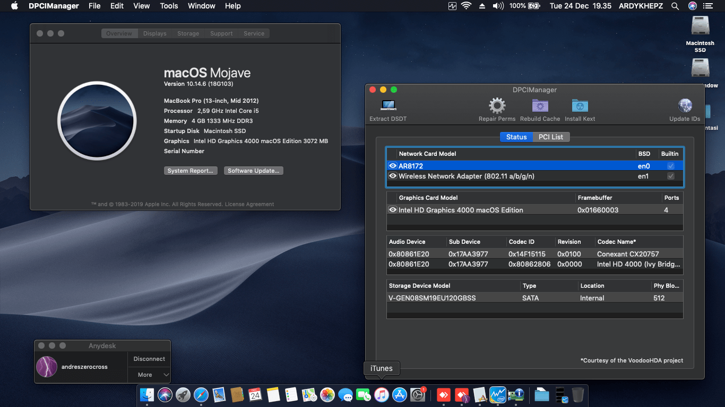Open AnyDesk from the Dock
Viewport: 725px width, 407px height.
tap(444, 395)
